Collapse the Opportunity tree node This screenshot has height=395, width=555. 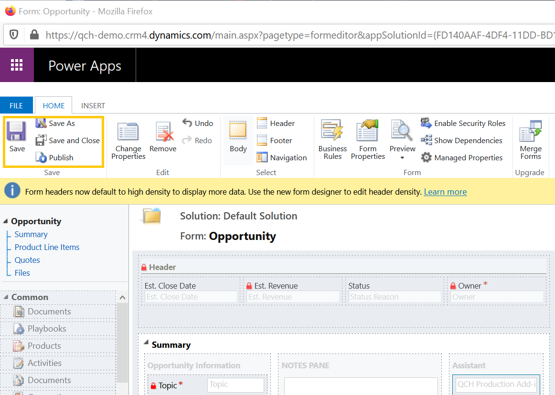point(6,221)
